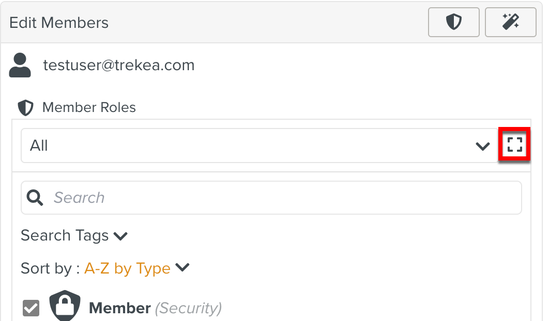549x321 pixels.
Task: Click the magic wand button
Action: coord(510,22)
